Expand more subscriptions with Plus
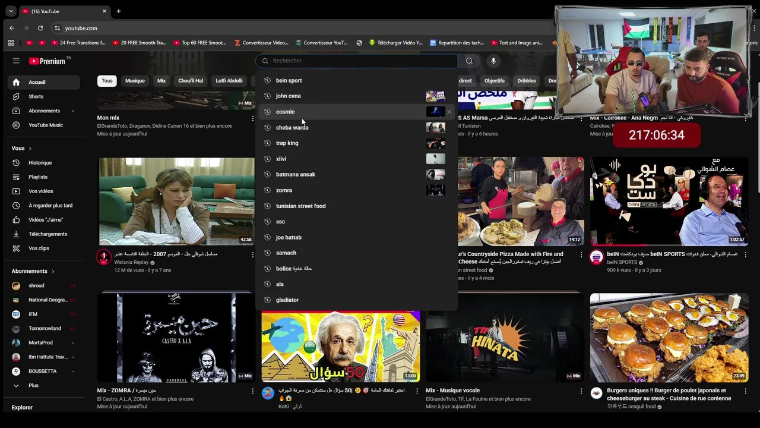Viewport: 760px width, 428px height. pyautogui.click(x=45, y=385)
